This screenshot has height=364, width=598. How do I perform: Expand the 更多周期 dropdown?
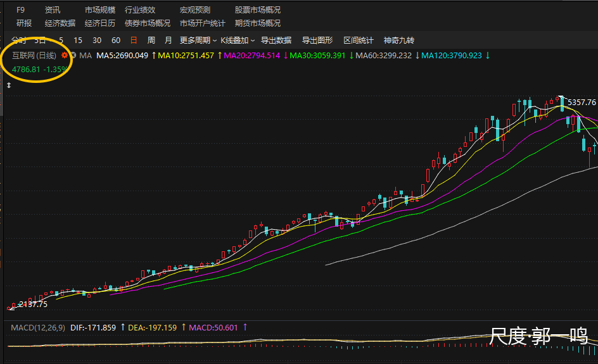pos(198,40)
